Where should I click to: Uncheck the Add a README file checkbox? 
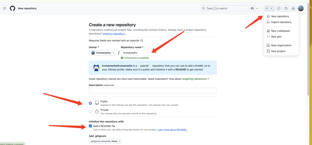[x=90, y=126]
